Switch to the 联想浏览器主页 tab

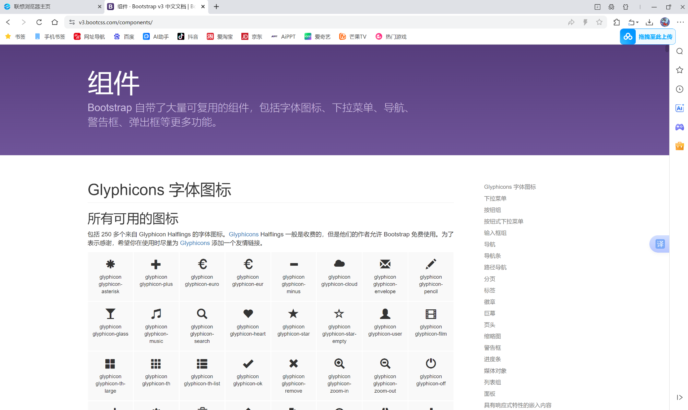coord(52,6)
